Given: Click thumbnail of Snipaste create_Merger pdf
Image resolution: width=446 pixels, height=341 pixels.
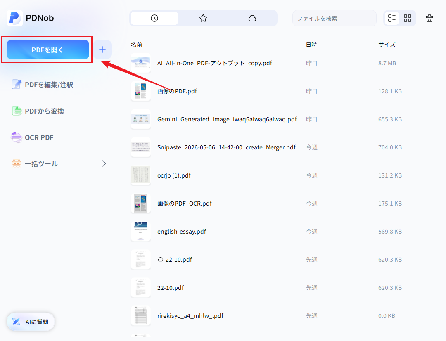Looking at the screenshot, I should click(141, 147).
